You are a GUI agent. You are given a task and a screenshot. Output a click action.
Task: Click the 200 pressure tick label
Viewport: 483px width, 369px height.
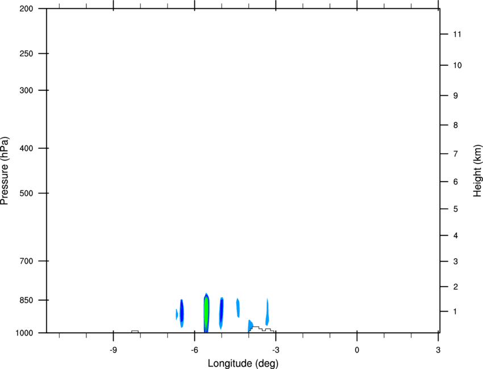tap(26, 9)
